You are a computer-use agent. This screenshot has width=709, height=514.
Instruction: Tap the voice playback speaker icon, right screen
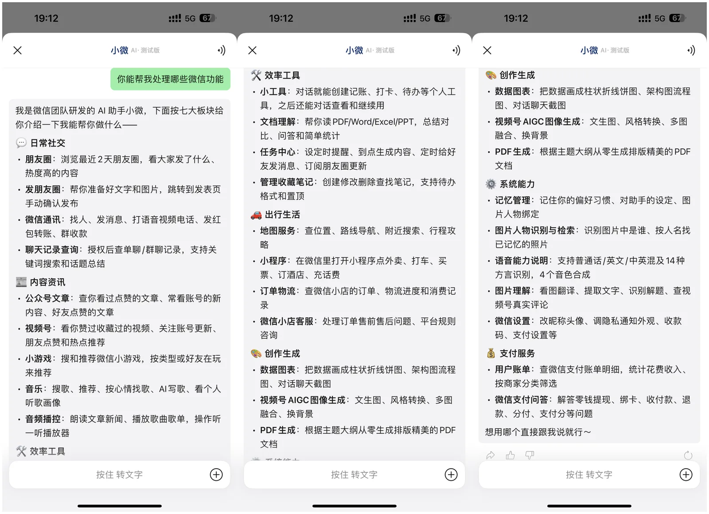point(691,51)
